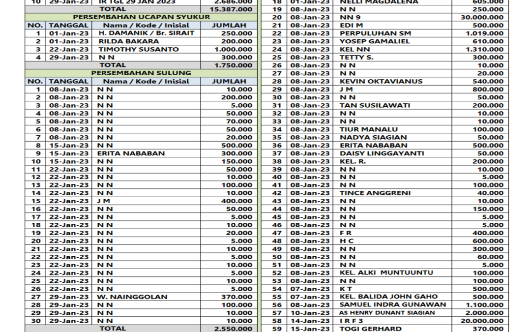Select the PERSEMBAHAN SULUNG section header
The height and width of the screenshot is (332, 531).
pos(141,73)
